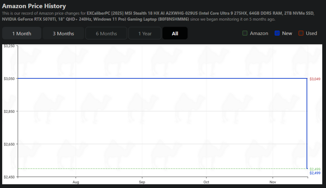This screenshot has height=188, width=326.
Task: Click the $3,250 y-axis label
Action: tap(9, 46)
